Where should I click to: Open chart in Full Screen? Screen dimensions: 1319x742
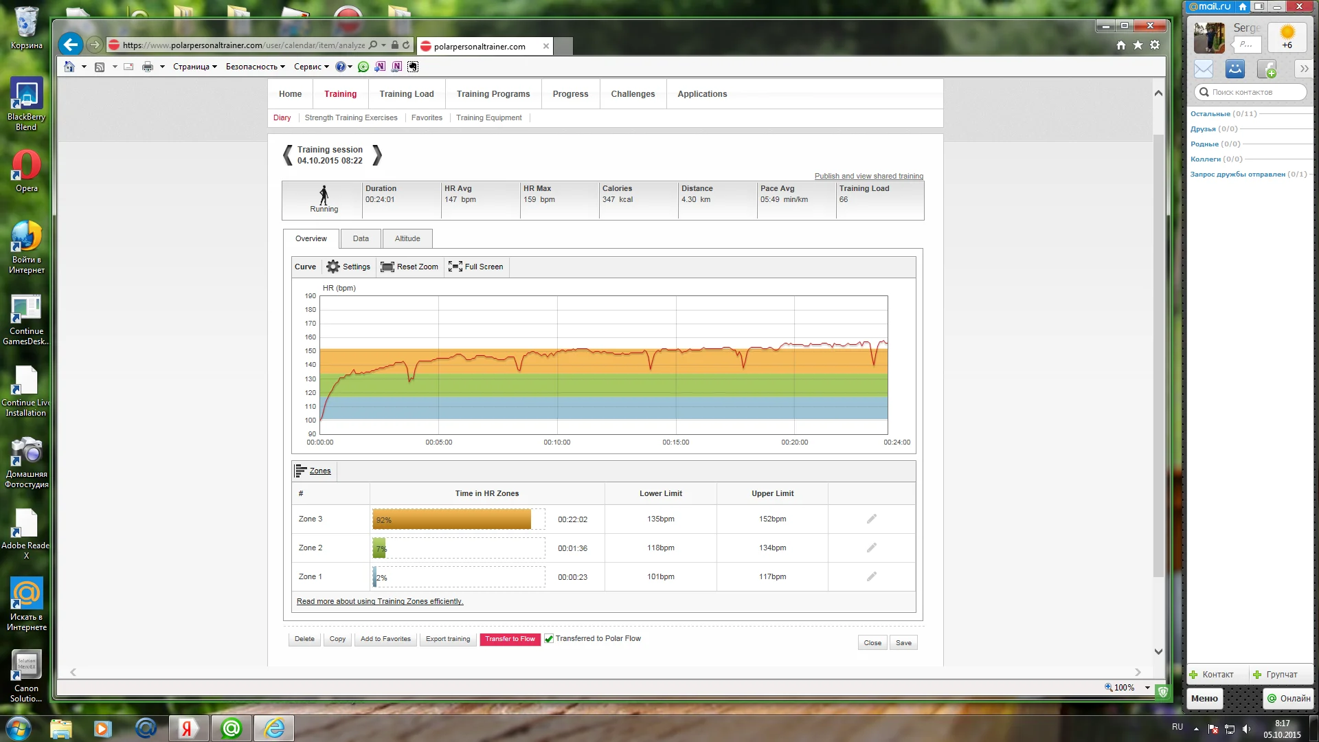[455, 267]
